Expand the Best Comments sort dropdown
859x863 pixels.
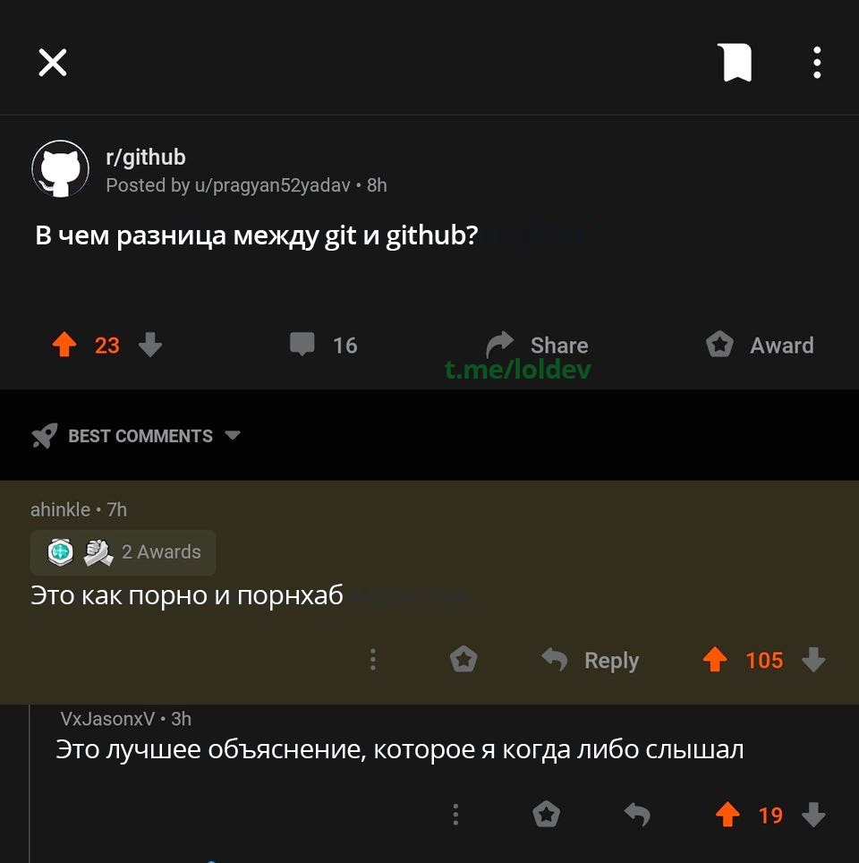(137, 436)
